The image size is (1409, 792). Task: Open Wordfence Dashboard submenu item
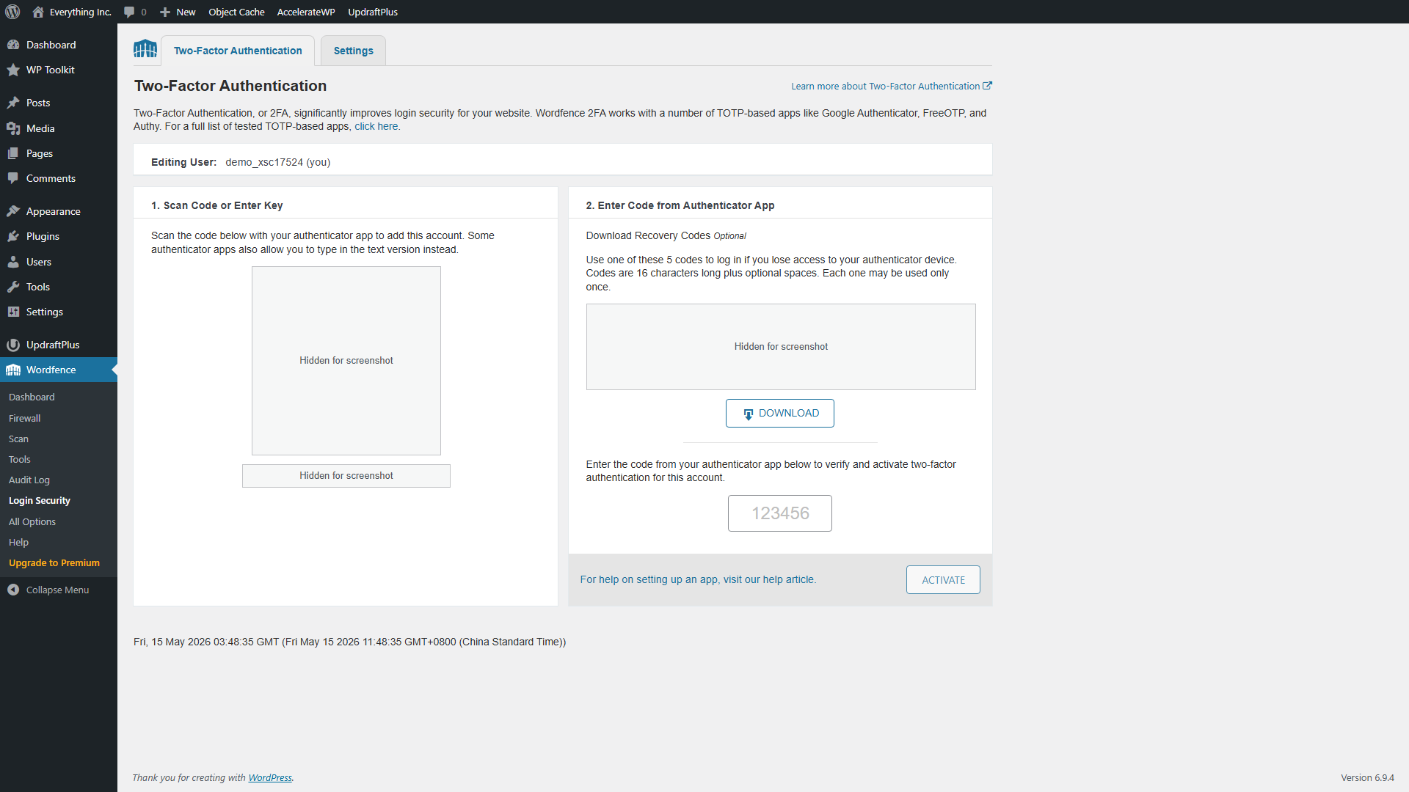click(x=32, y=397)
